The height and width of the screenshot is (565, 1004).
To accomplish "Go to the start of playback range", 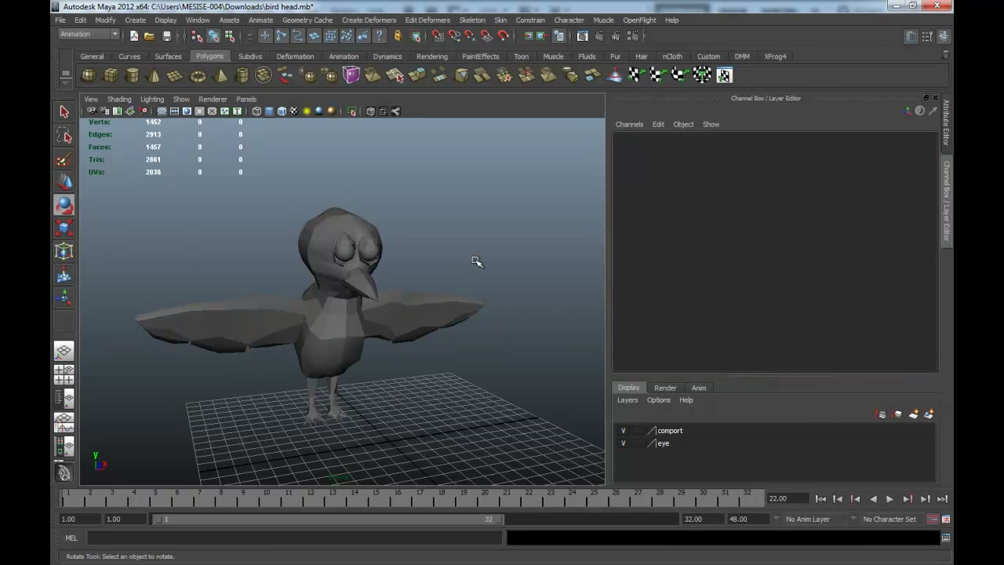I will [x=820, y=499].
